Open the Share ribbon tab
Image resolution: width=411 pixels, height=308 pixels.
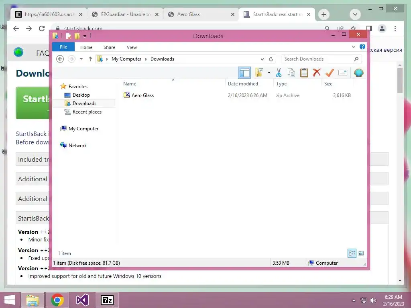(109, 47)
